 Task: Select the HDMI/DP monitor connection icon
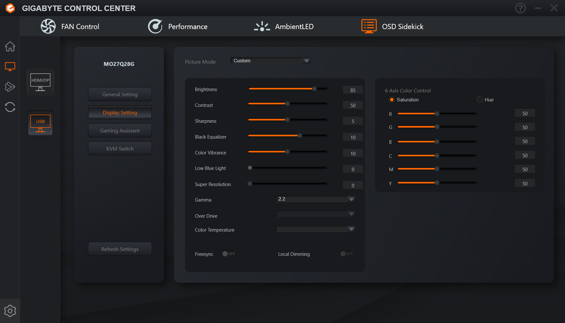(40, 82)
